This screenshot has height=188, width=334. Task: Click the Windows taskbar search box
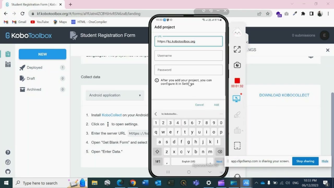tap(40, 183)
